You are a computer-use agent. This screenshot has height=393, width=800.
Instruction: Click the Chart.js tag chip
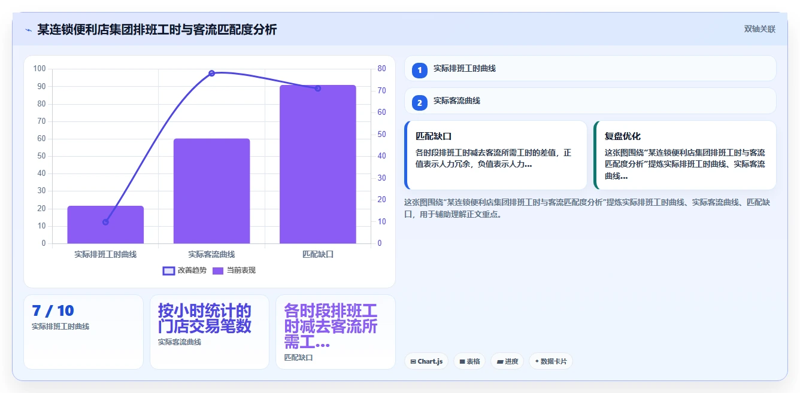click(426, 361)
